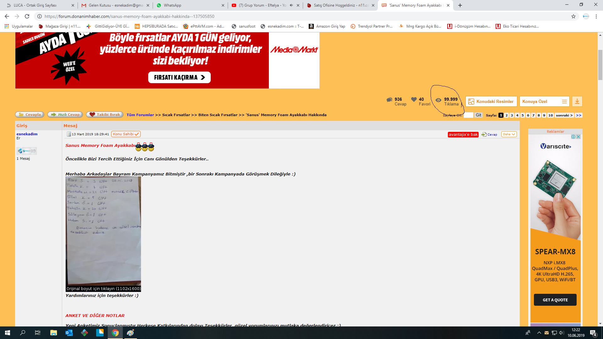Viewport: 603px width, 339px height.
Task: Focus the Sayfaya Git page number field
Action: (x=468, y=115)
